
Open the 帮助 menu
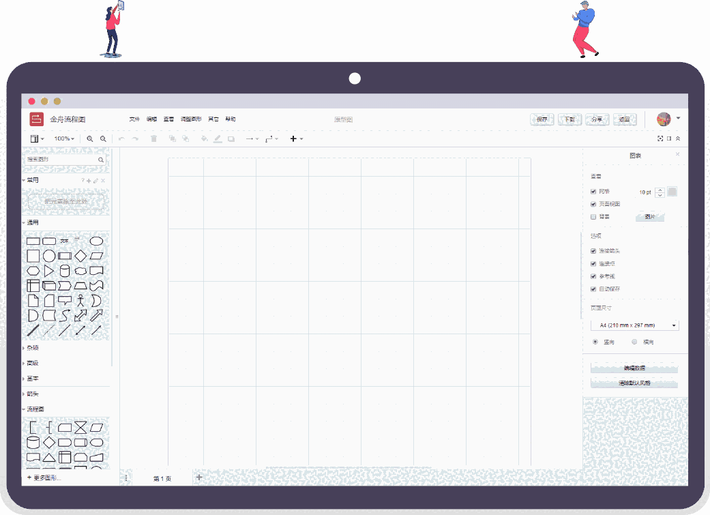230,119
